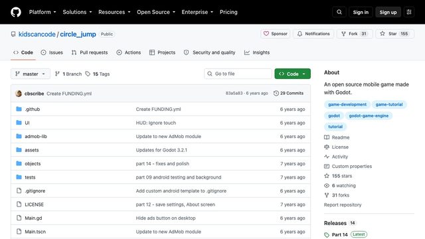Click the tag icon beside 15 Tags
This screenshot has width=425, height=239.
[88, 74]
